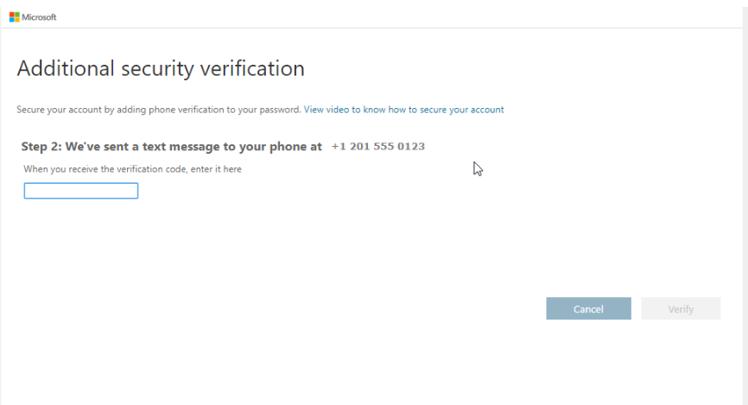748x405 pixels.
Task: Select the word 'Additional' in the page title
Action: (59, 68)
